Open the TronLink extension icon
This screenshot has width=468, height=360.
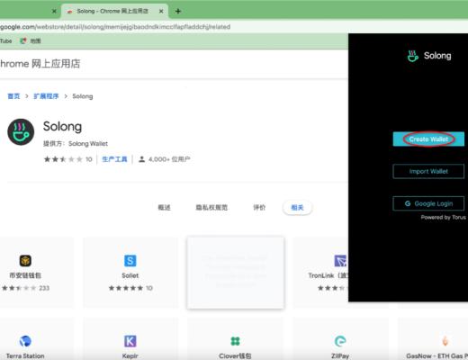(340, 261)
